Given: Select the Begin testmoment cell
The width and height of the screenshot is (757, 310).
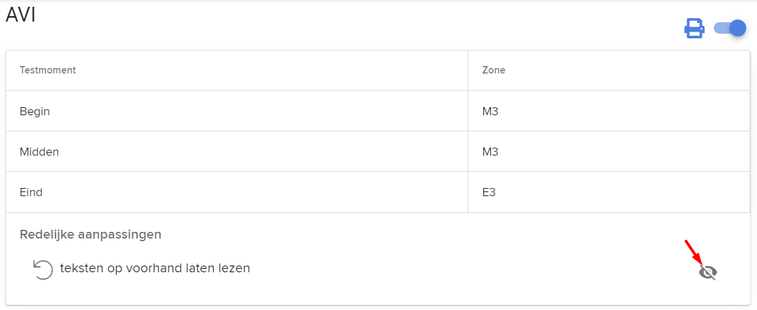Looking at the screenshot, I should pos(237,111).
